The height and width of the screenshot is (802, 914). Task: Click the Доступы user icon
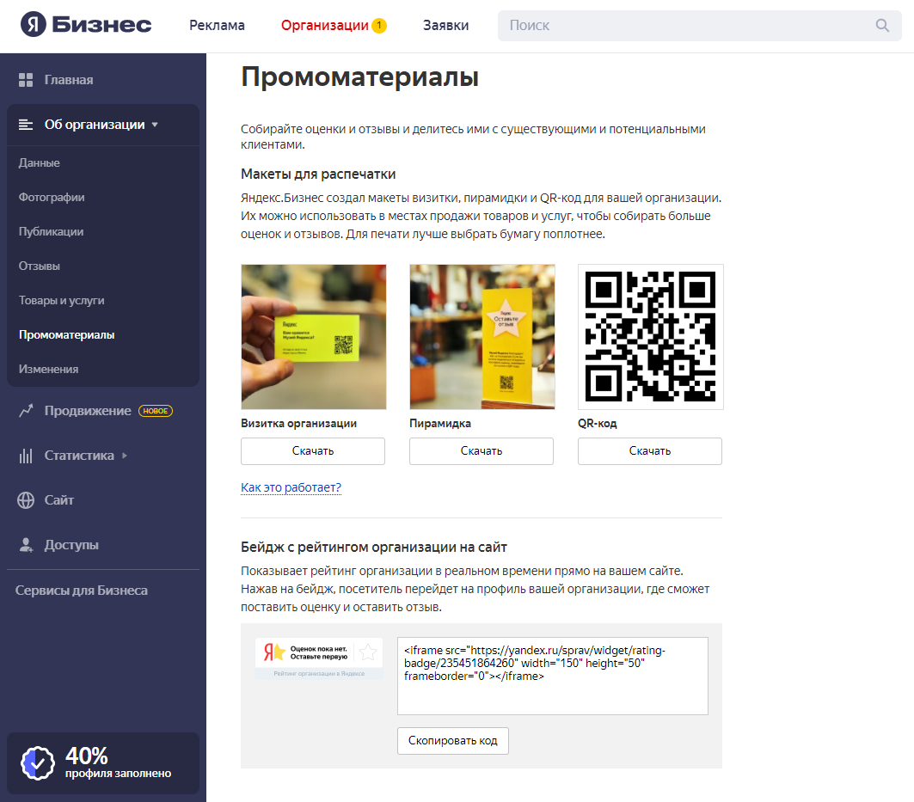tap(26, 545)
